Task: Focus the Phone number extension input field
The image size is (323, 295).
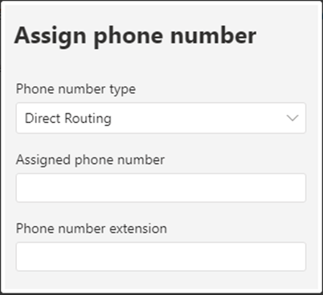Action: pos(161,256)
